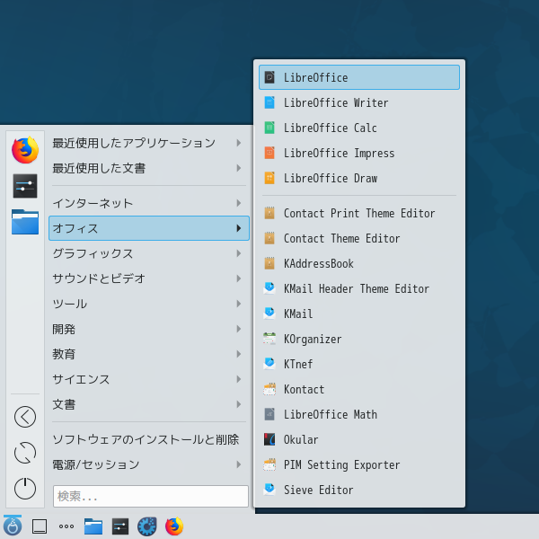Open Kontact entry
This screenshot has width=539, height=539.
359,389
